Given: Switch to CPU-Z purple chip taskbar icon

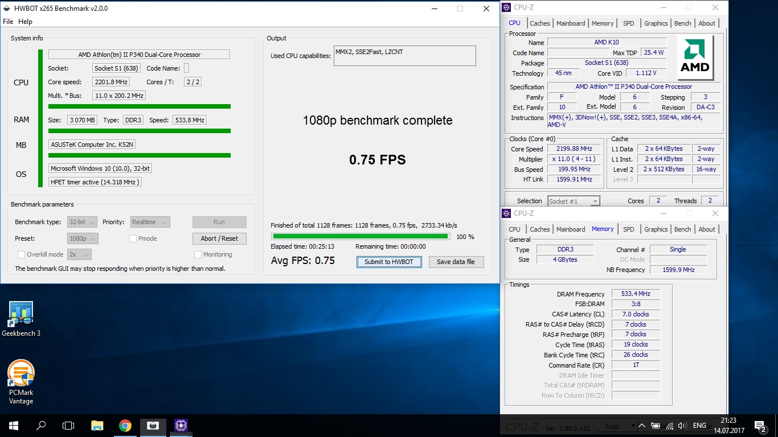Looking at the screenshot, I should 181,425.
